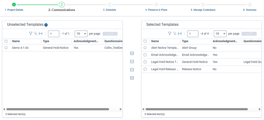The image size is (264, 120).
Task: Sort Selected Templates by Name column
Action: [x=155, y=41]
